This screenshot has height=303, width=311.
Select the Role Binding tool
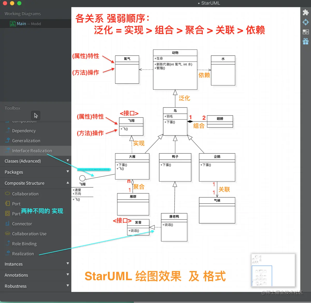click(24, 243)
